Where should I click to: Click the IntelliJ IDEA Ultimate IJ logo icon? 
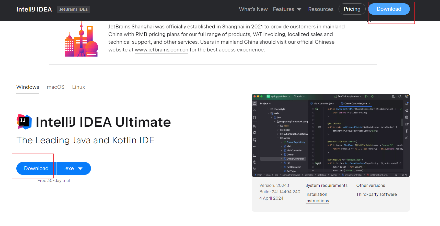coord(24,122)
